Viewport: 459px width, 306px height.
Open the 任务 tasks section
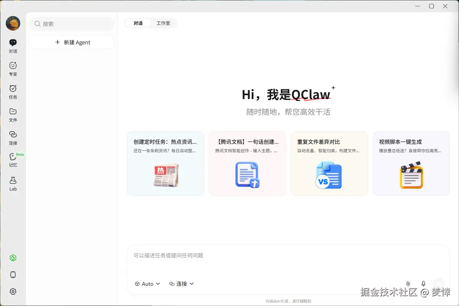click(13, 92)
